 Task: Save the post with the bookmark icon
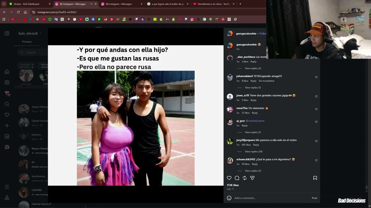pyautogui.click(x=315, y=178)
